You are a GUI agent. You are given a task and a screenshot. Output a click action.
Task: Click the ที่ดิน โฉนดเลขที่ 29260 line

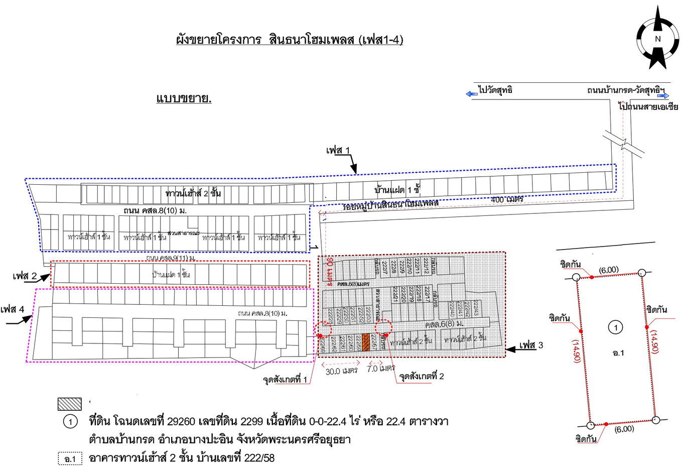(x=268, y=421)
